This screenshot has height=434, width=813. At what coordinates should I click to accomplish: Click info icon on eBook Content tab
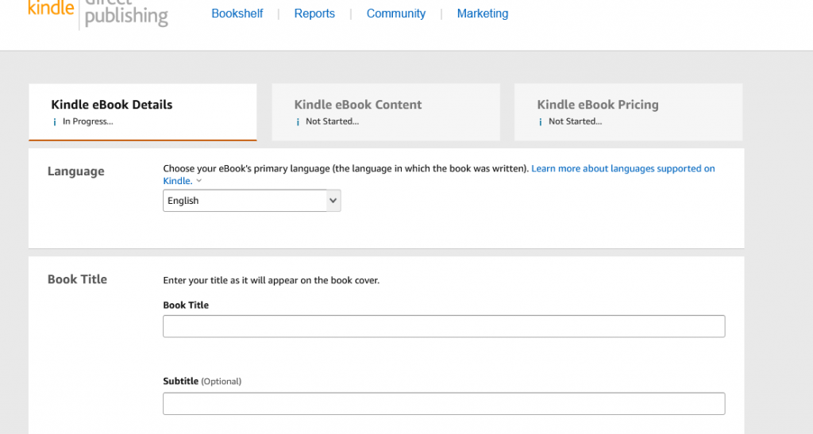[298, 122]
